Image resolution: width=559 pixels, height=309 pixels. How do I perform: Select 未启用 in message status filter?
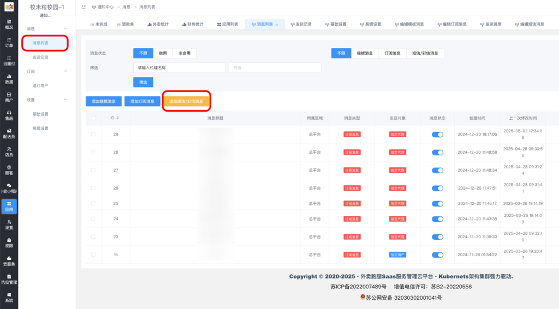185,53
